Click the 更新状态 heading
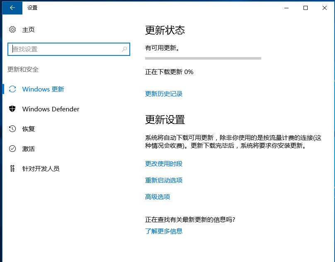The width and height of the screenshot is (335, 262). pos(165,30)
